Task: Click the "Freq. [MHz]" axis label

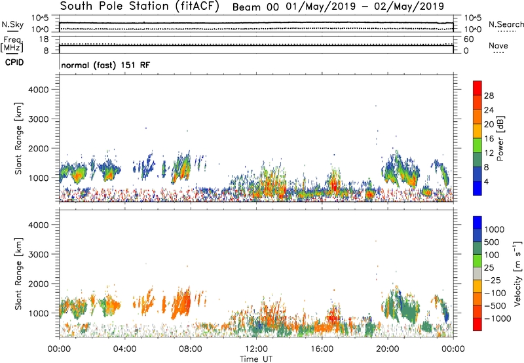Action: coord(12,45)
